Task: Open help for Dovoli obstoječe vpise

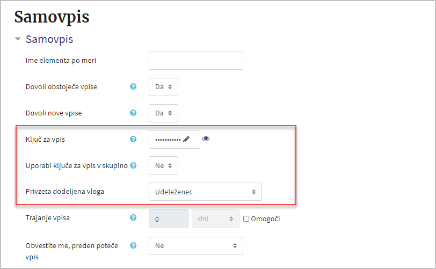Action: click(x=133, y=86)
